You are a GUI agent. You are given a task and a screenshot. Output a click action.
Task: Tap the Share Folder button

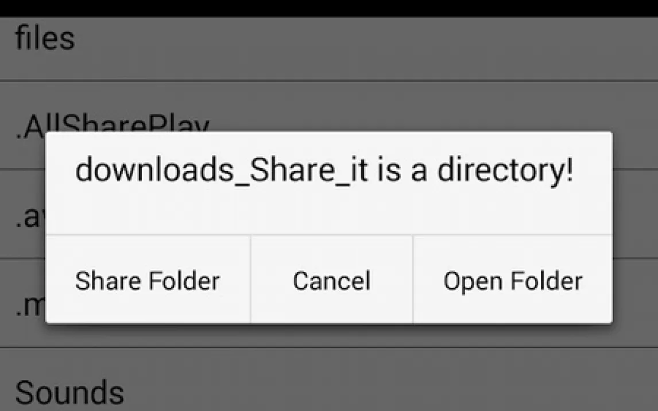coord(148,280)
